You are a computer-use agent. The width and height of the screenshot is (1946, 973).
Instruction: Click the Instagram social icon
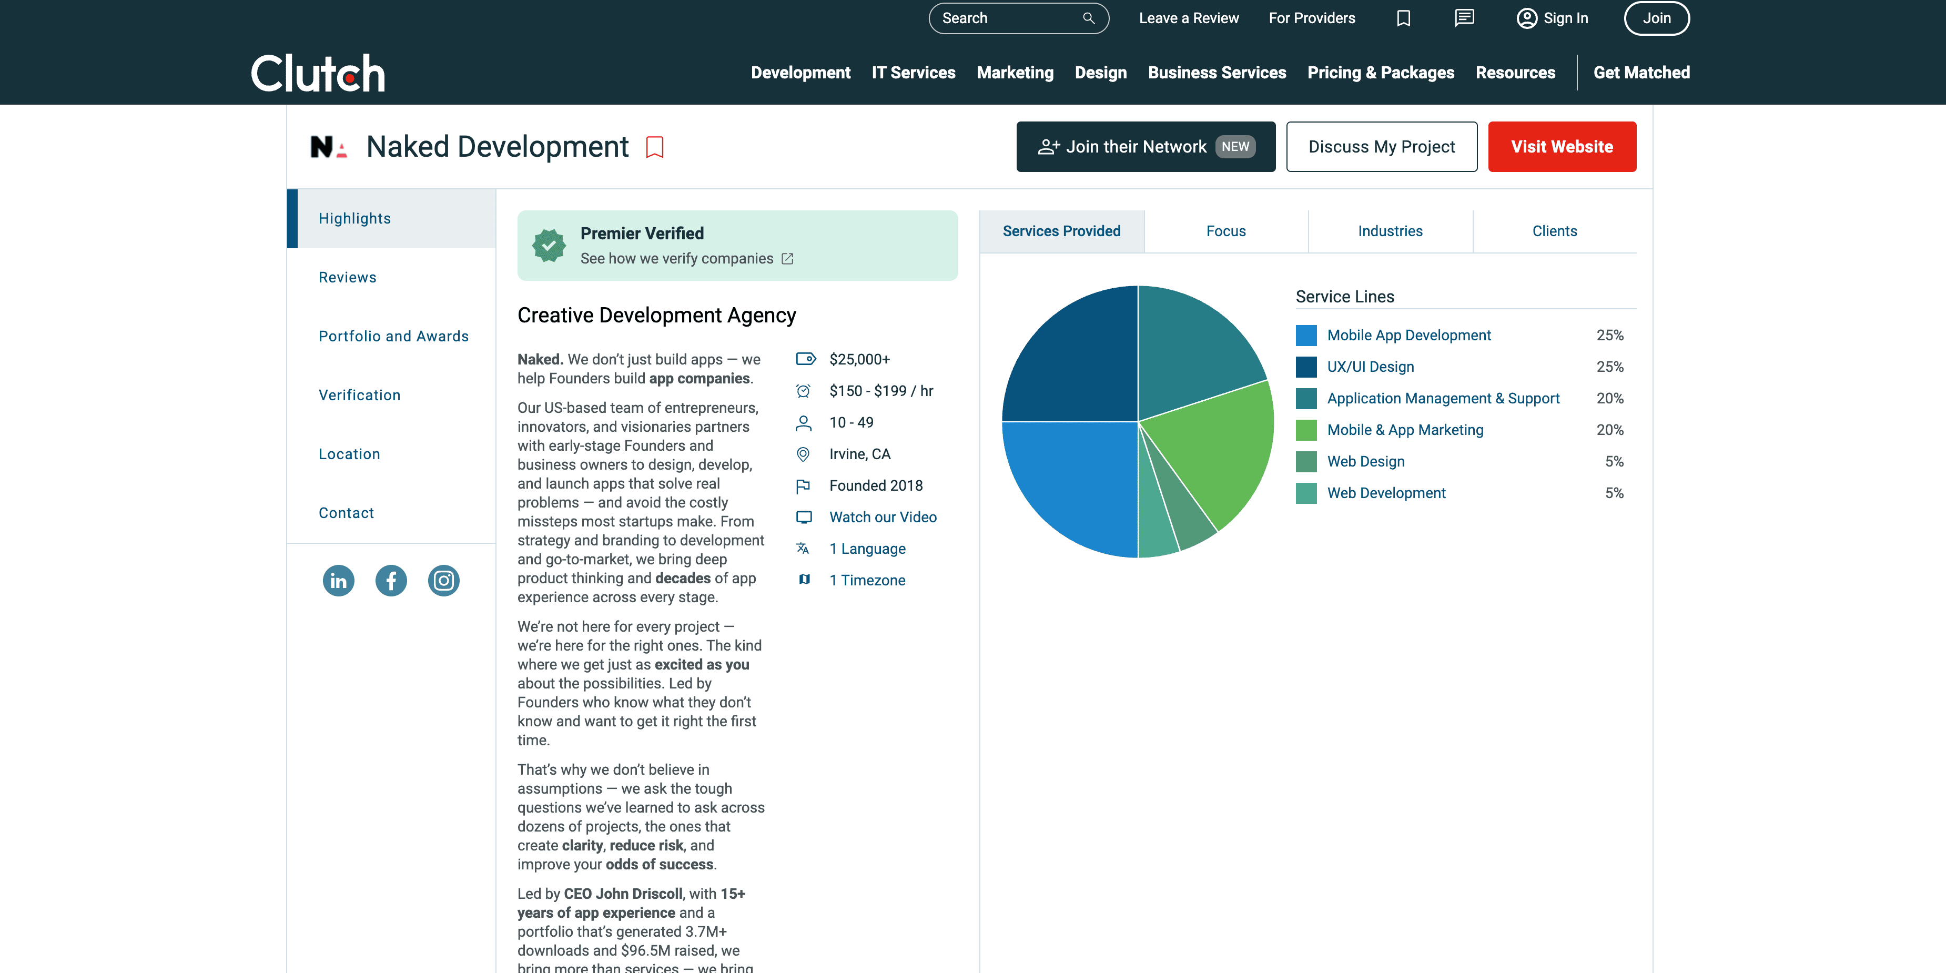click(443, 580)
